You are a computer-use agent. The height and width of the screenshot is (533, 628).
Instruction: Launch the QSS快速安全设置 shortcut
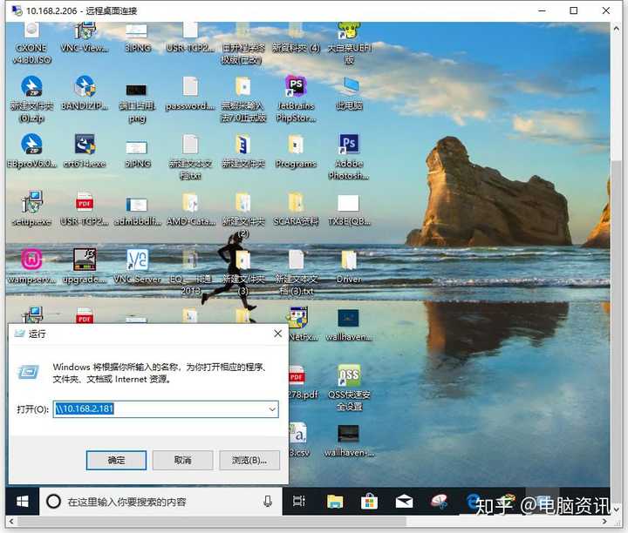349,388
